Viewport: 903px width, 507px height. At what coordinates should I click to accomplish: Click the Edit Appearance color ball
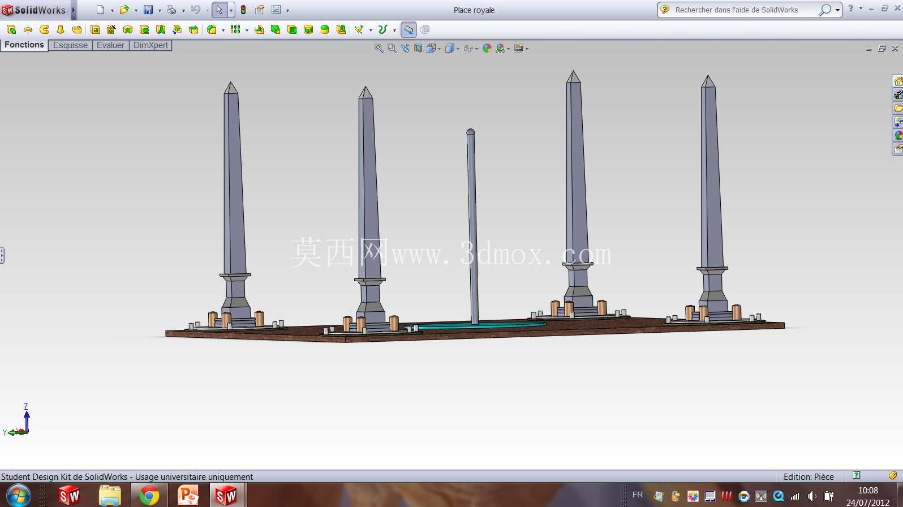pos(487,49)
